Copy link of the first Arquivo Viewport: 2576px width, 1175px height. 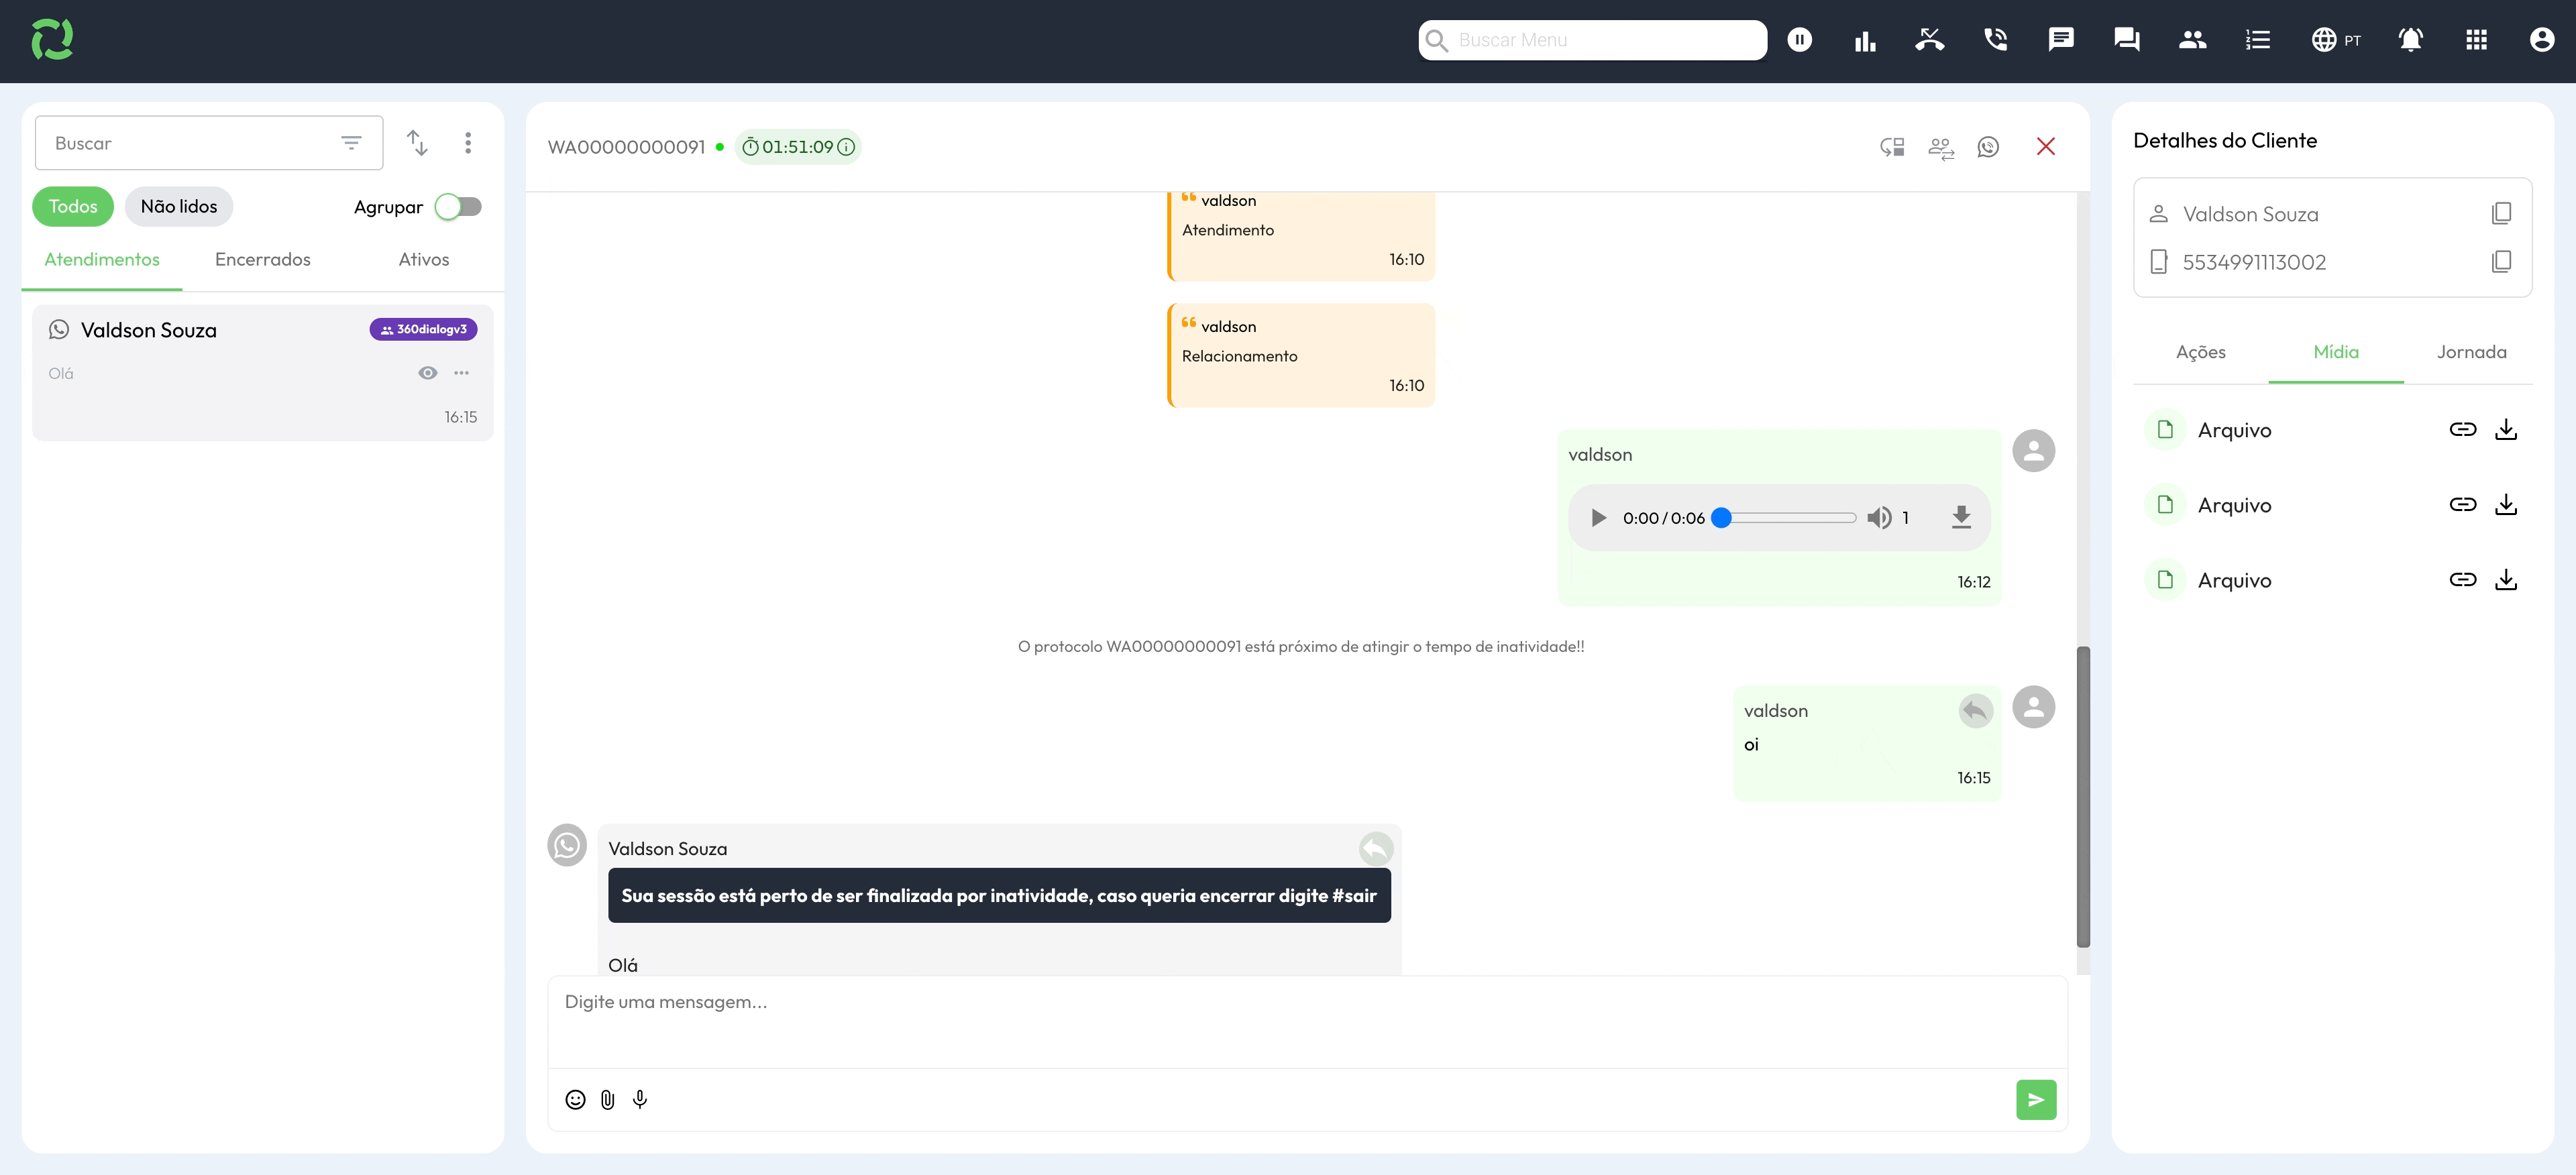point(2463,430)
